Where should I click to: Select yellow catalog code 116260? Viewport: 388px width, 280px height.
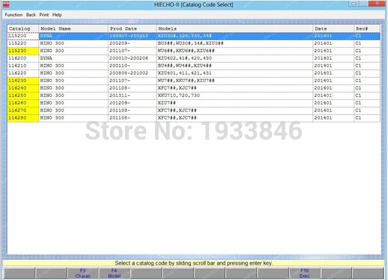(22, 103)
